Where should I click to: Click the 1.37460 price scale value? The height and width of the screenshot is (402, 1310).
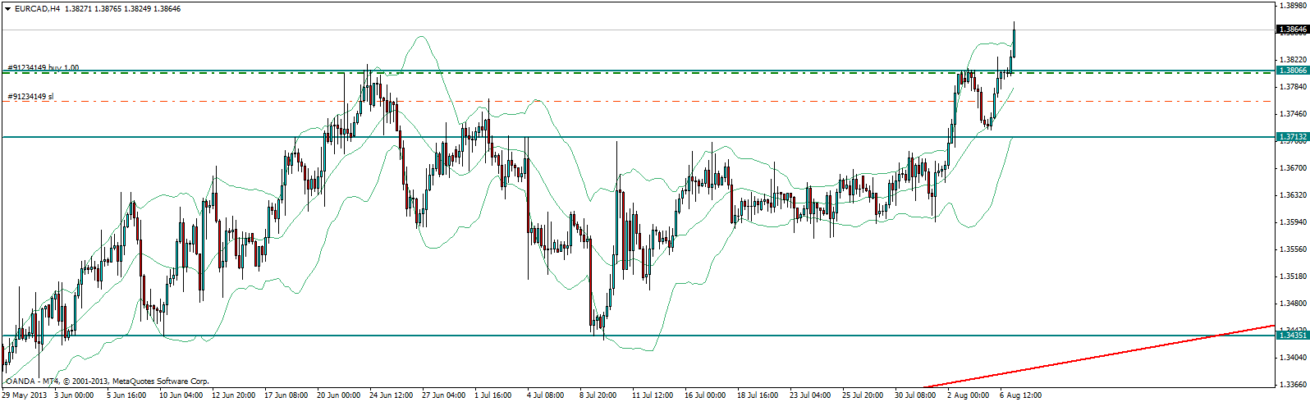1292,113
